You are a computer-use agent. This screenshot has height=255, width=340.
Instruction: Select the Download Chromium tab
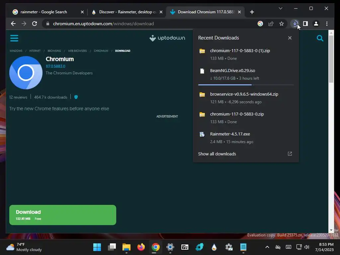205,12
